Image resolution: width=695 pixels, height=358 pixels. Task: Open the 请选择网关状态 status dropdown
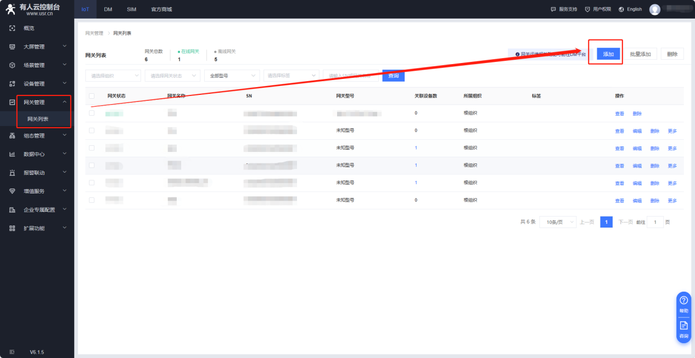tap(172, 76)
